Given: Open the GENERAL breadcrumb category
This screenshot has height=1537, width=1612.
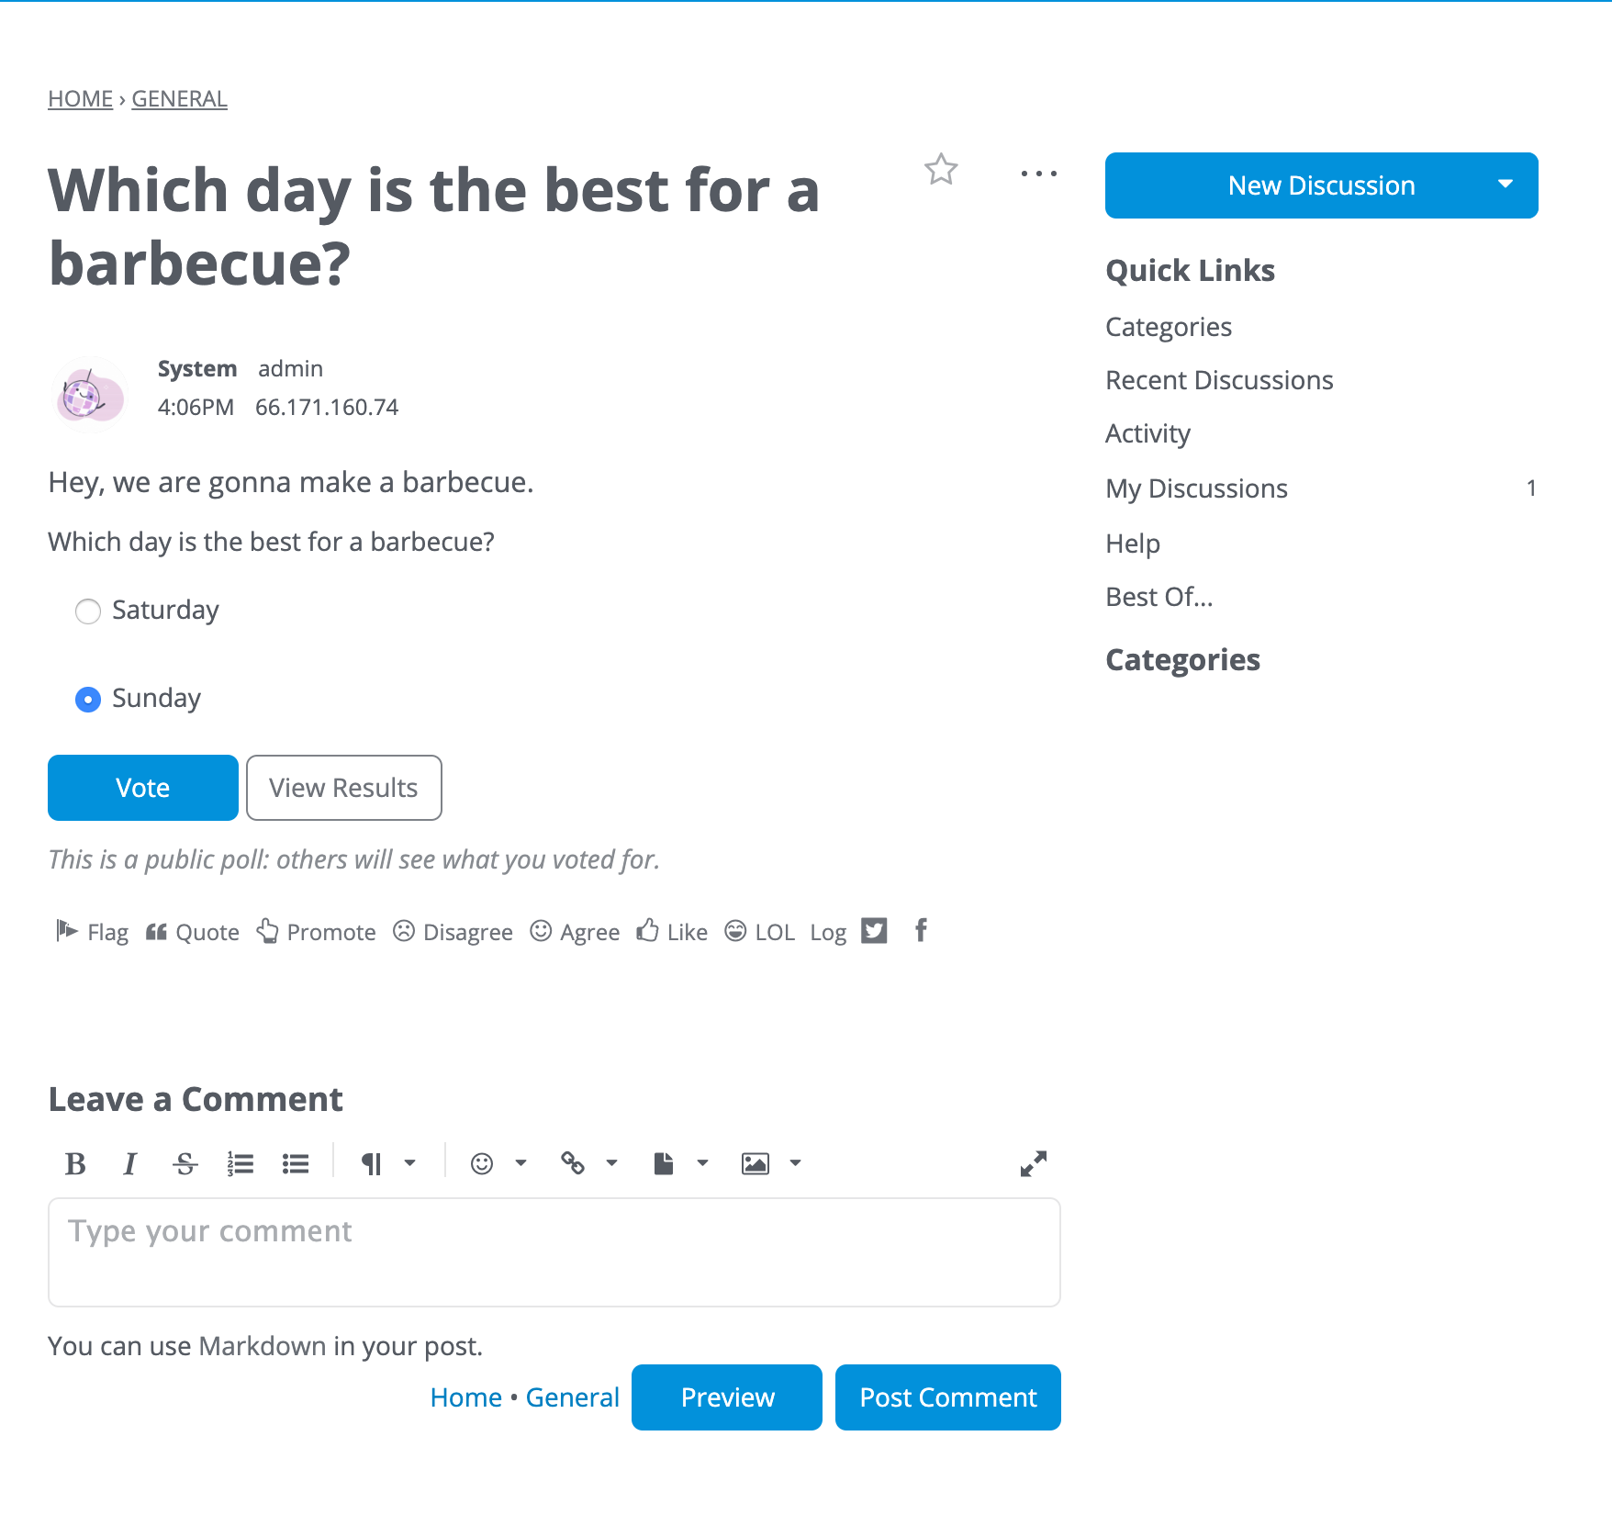Looking at the screenshot, I should [x=179, y=98].
